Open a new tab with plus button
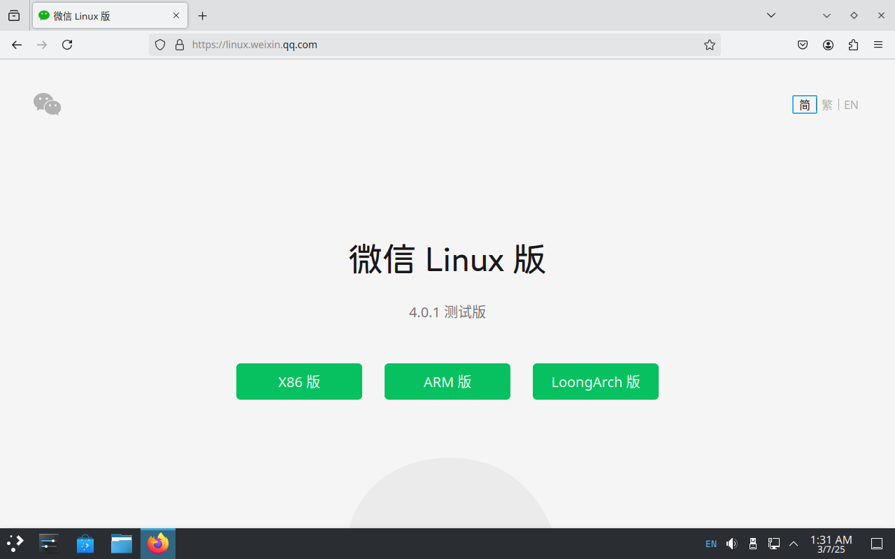 tap(203, 15)
